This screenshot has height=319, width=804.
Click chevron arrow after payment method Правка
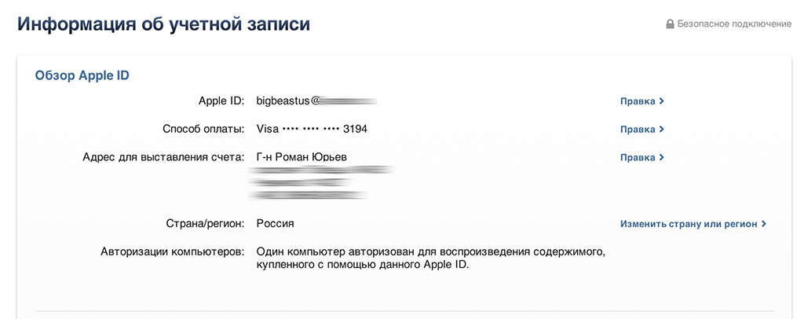662,130
